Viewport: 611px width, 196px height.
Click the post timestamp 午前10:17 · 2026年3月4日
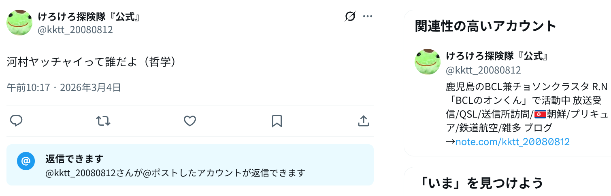[64, 87]
